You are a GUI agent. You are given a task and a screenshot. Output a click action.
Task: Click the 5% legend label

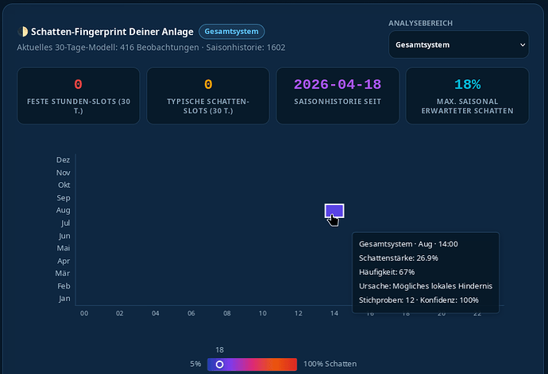[195, 364]
